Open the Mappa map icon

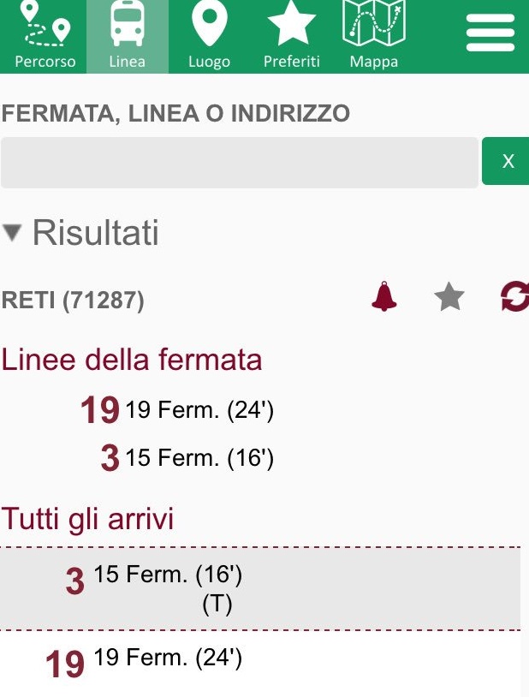[x=374, y=34]
